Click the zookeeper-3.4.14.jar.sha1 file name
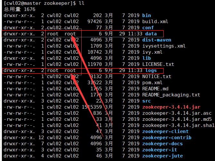 [x=178, y=125]
